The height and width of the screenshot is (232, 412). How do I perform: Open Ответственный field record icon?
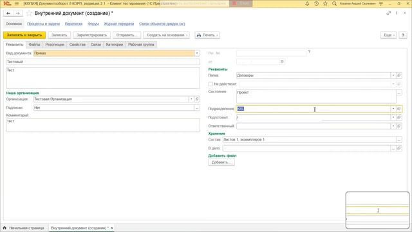pos(399,126)
